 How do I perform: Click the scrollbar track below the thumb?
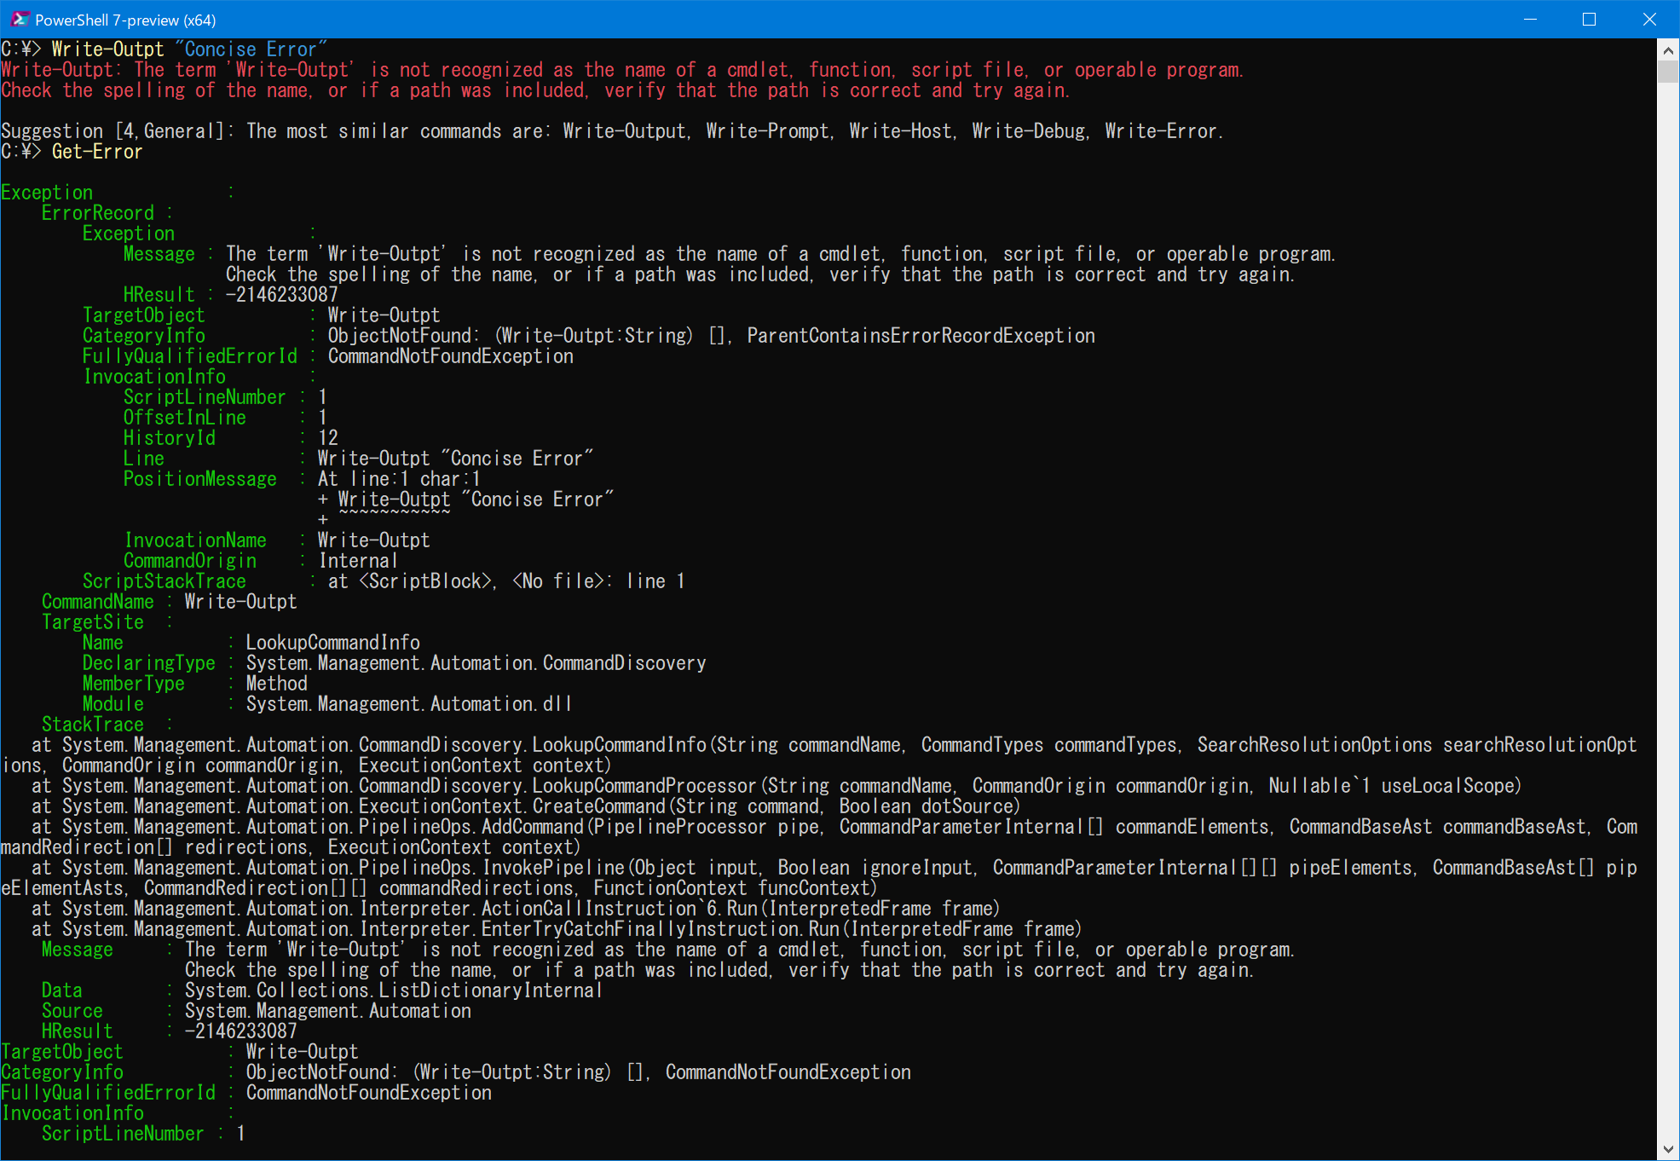1666,597
